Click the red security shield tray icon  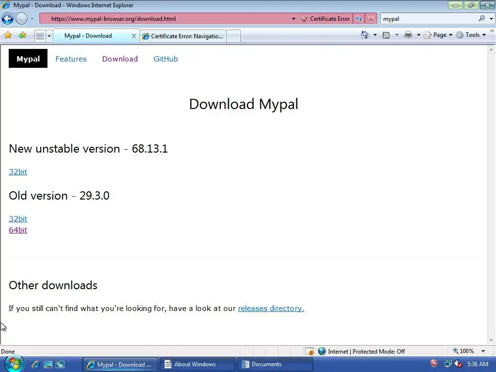(x=434, y=363)
